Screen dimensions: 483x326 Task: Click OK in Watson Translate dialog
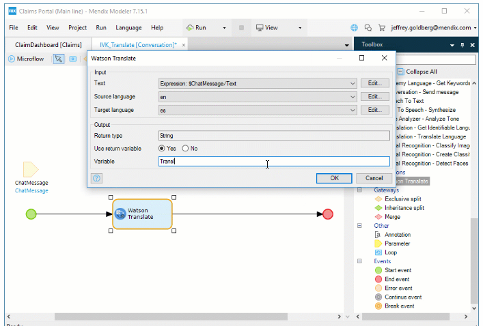point(334,178)
